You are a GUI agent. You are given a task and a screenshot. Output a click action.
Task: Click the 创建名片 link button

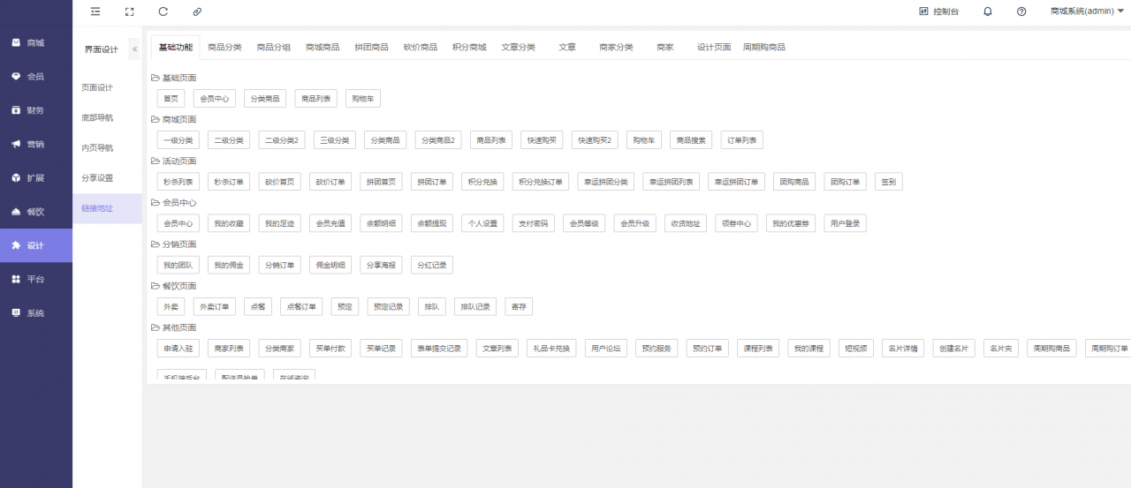(x=954, y=349)
